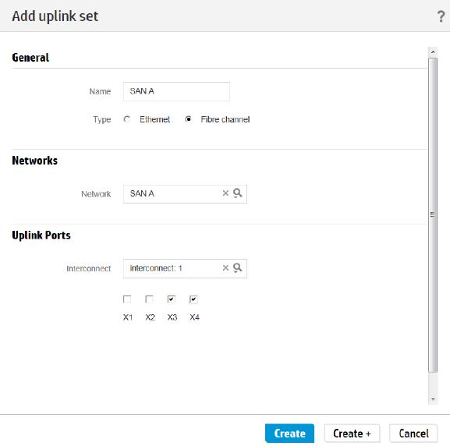Click the scrollbar up arrow

click(x=433, y=52)
